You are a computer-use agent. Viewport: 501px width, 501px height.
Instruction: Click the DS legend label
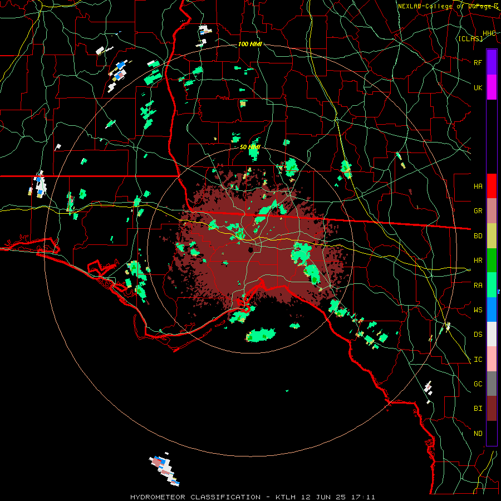pos(478,334)
